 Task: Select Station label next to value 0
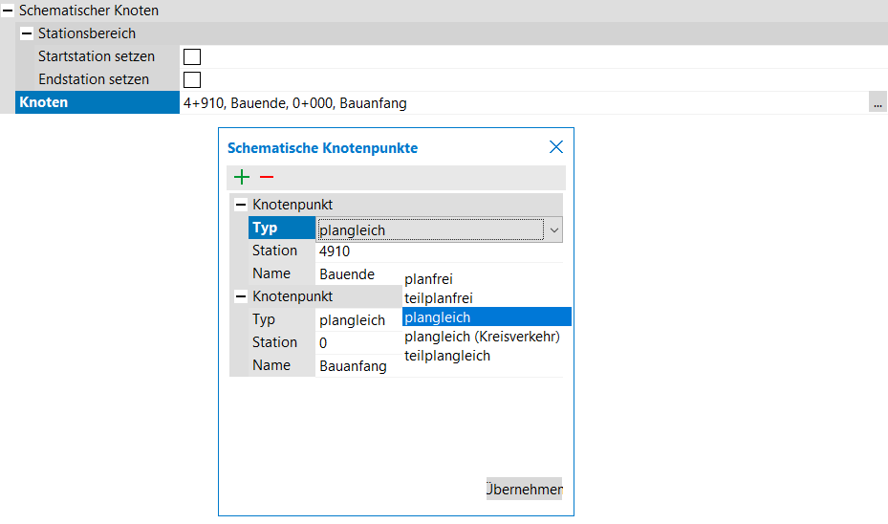tap(274, 342)
